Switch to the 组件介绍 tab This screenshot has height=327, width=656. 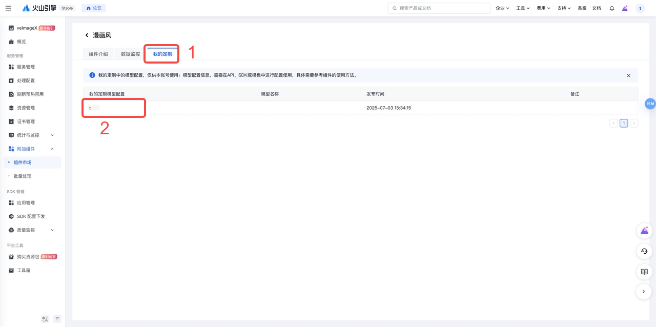(98, 54)
